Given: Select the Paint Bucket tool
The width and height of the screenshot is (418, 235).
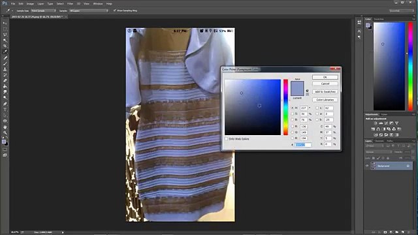Looking at the screenshot, I should tap(5, 86).
